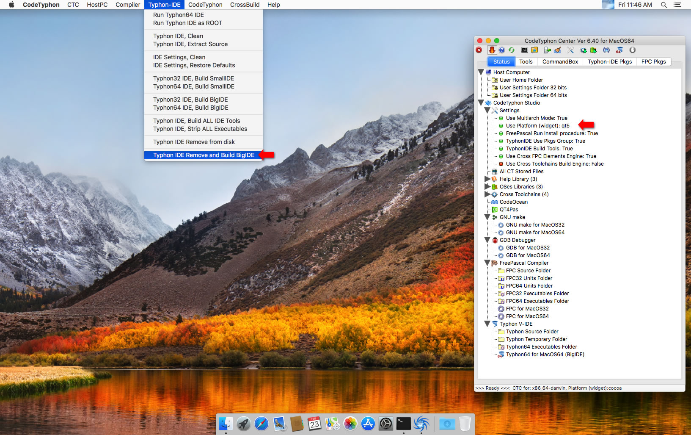Collapse the Typhon V-IDE tree node

(x=487, y=324)
